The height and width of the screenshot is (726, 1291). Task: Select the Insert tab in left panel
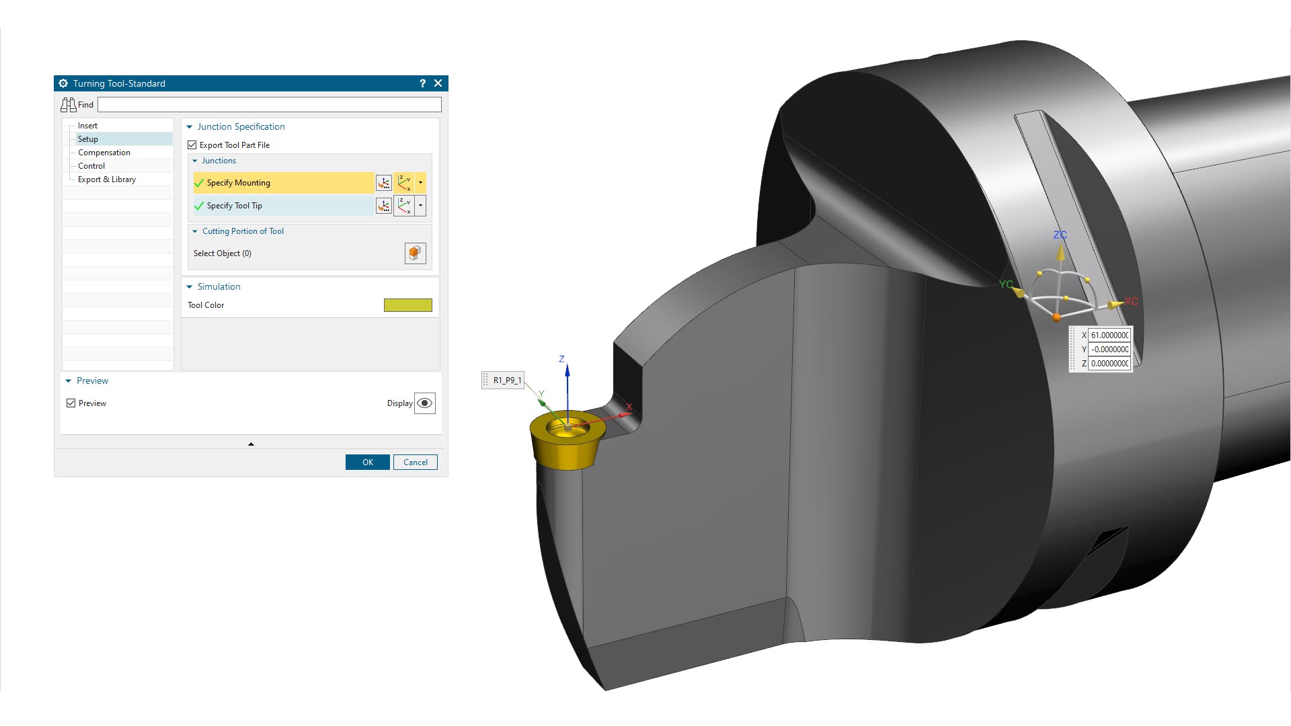tap(87, 125)
